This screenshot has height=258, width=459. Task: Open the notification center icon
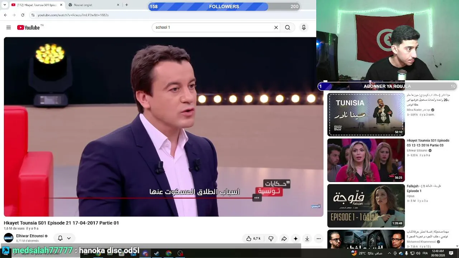[x=452, y=253]
